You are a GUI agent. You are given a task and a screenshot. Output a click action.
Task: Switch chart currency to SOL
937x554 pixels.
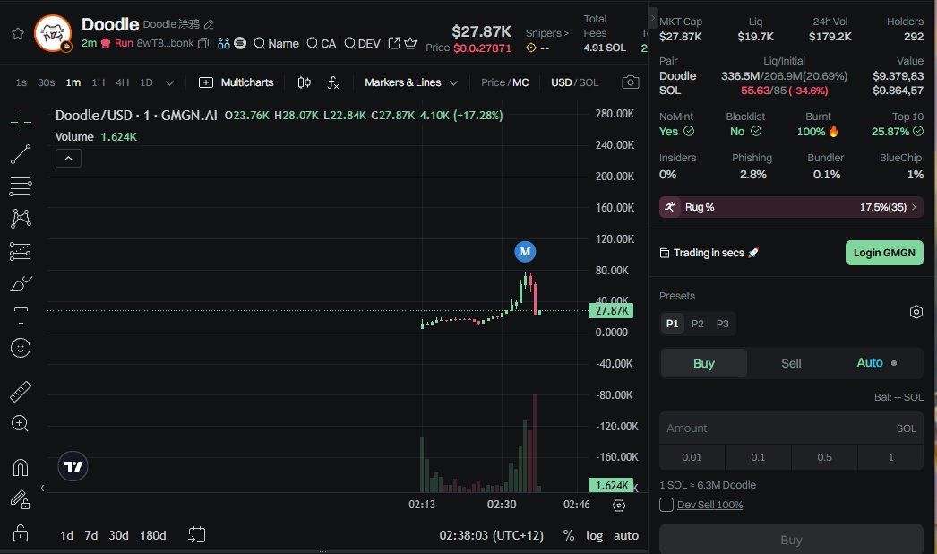click(x=589, y=82)
